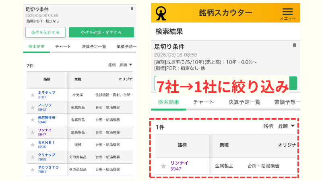Click その他製品 cell in タカラSTD row
This screenshot has width=322, height=181.
pos(78,169)
